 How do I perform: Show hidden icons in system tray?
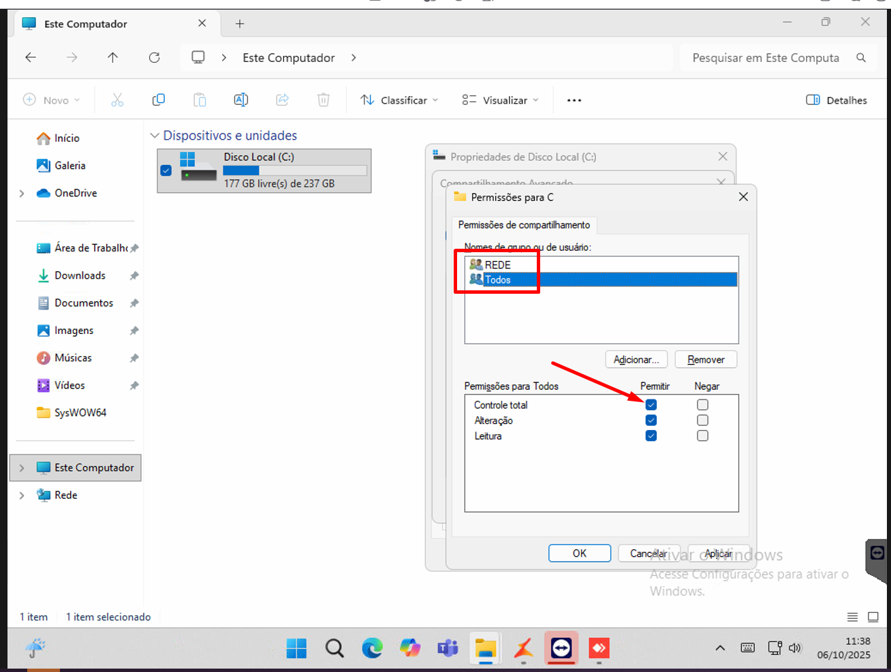point(720,647)
